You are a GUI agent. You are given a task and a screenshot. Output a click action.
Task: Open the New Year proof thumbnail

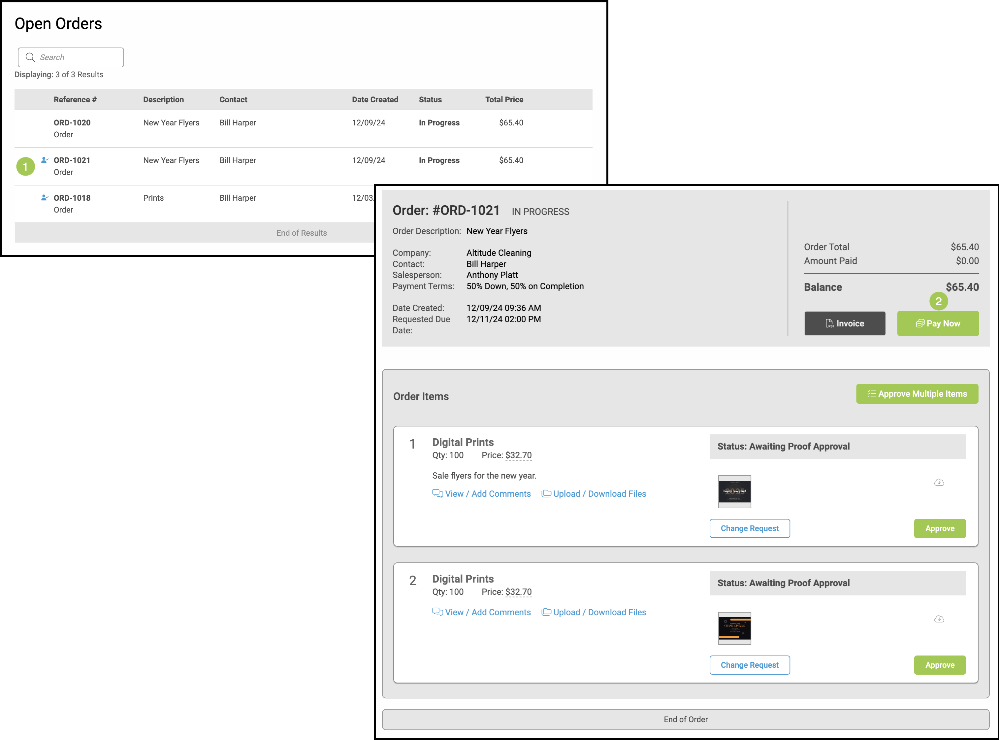coord(734,492)
